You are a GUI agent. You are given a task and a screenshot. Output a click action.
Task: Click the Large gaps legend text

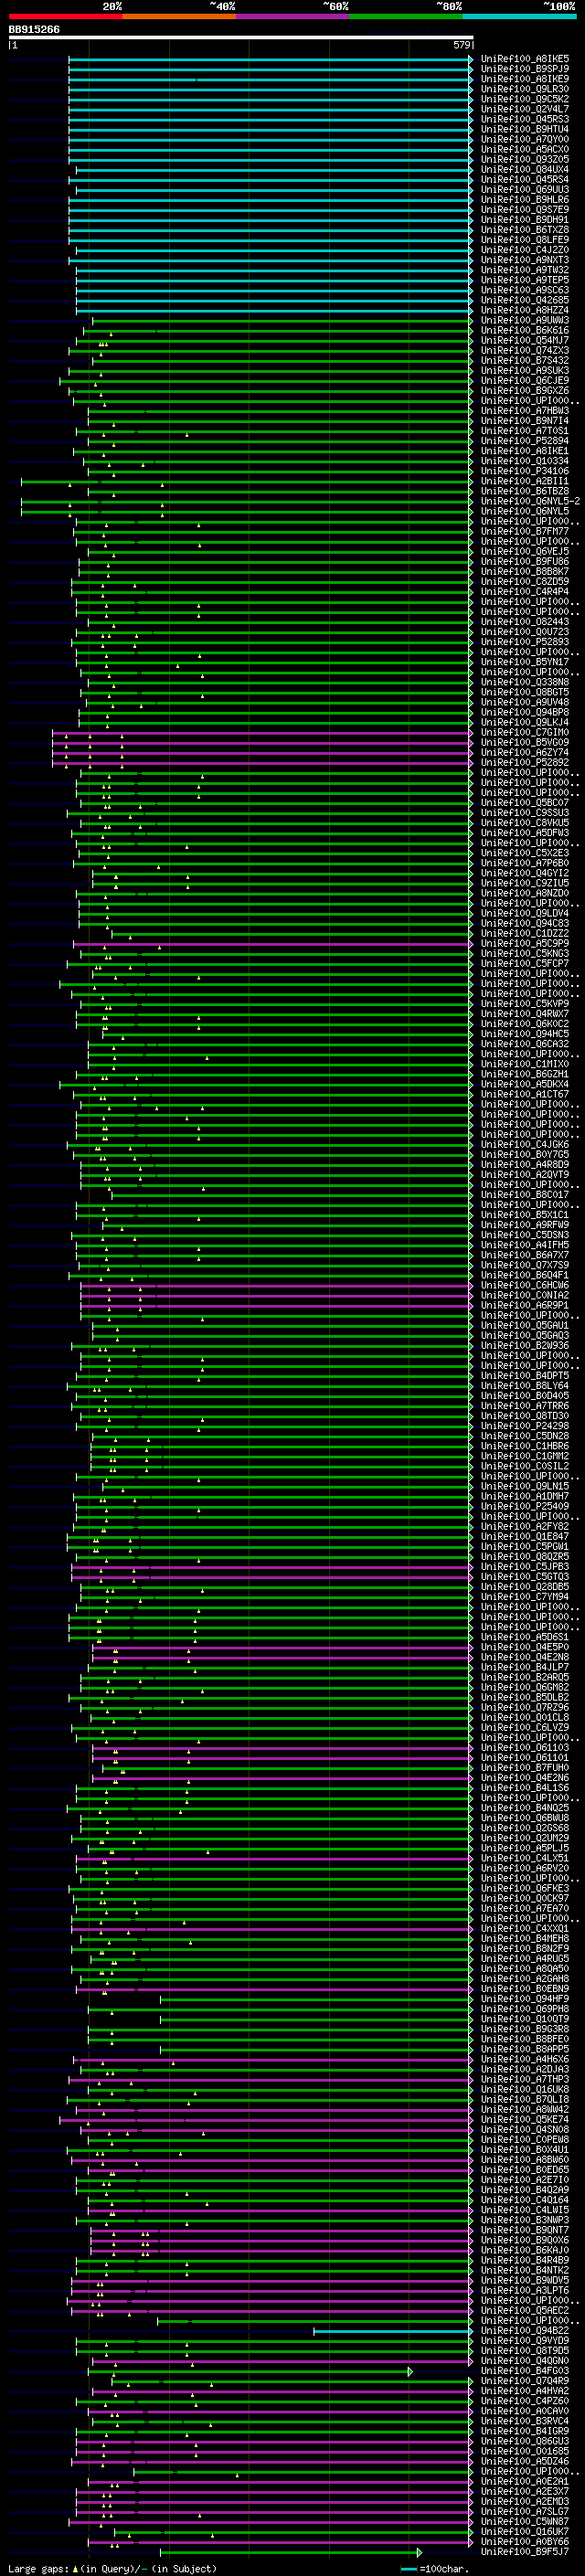click(38, 2569)
